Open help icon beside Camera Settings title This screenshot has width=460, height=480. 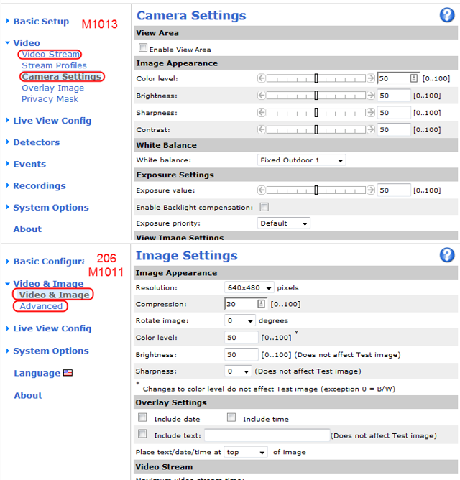(447, 15)
